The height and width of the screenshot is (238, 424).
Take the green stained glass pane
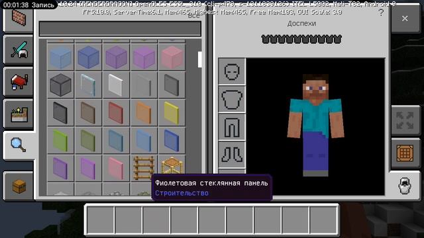point(88,140)
